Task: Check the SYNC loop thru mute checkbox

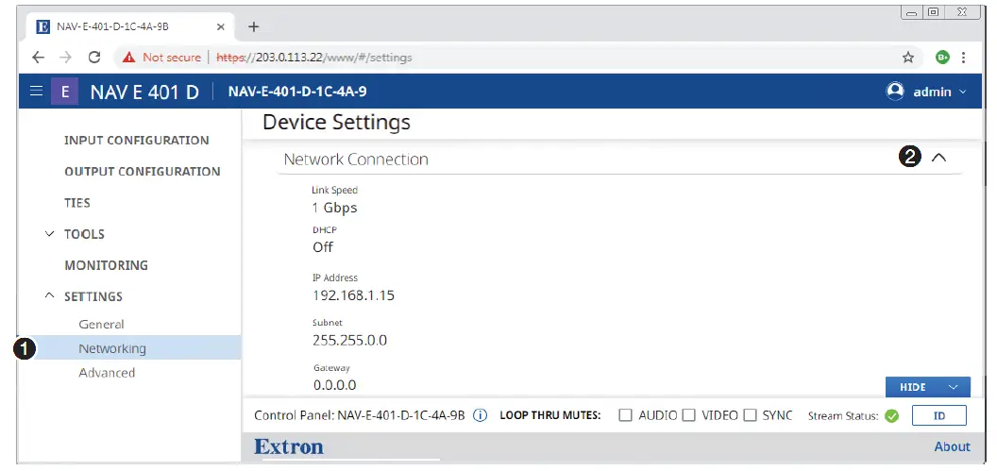Action: click(x=750, y=415)
